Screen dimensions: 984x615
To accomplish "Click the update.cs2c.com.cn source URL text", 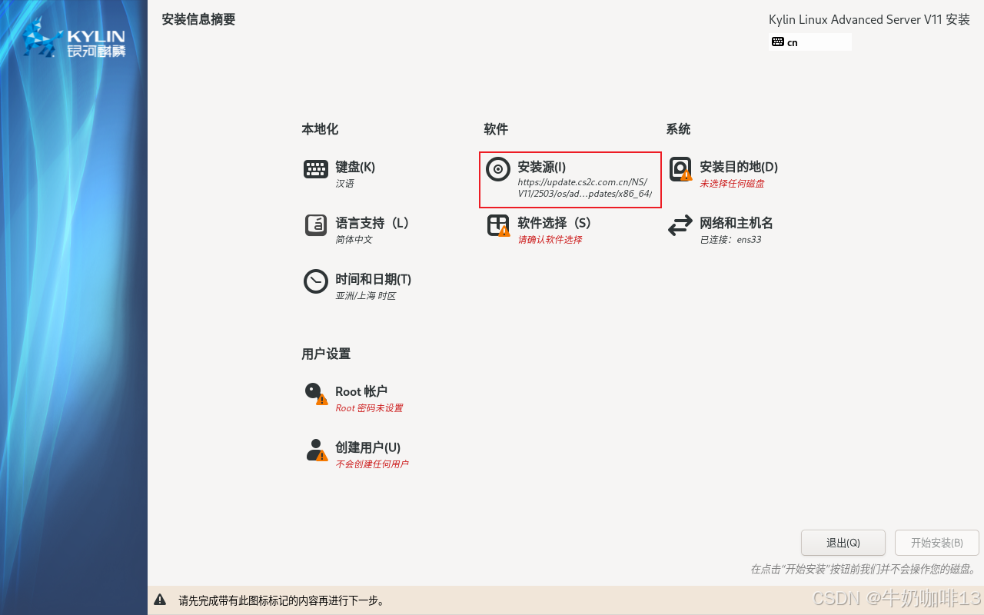I will [584, 188].
